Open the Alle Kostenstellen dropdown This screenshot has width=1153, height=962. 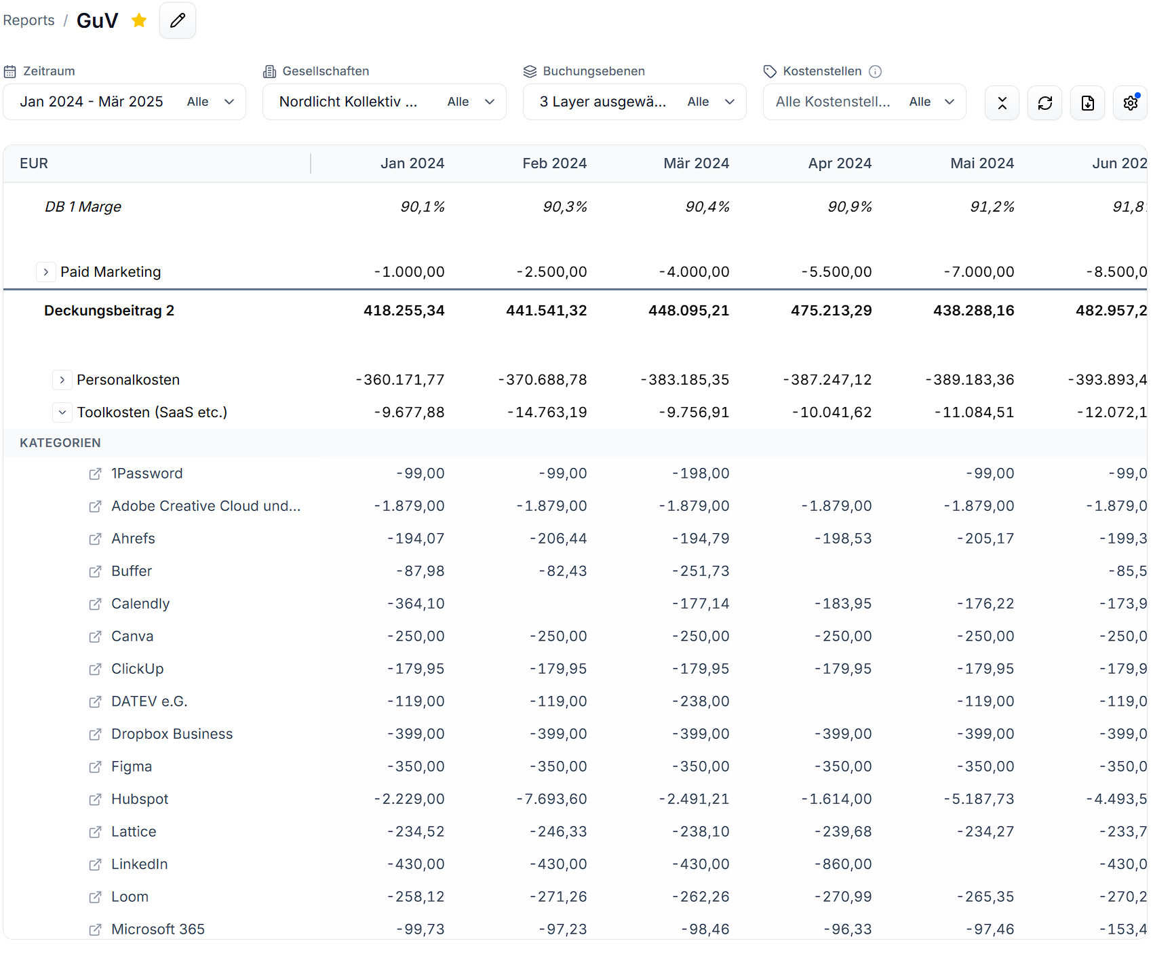pyautogui.click(x=865, y=102)
